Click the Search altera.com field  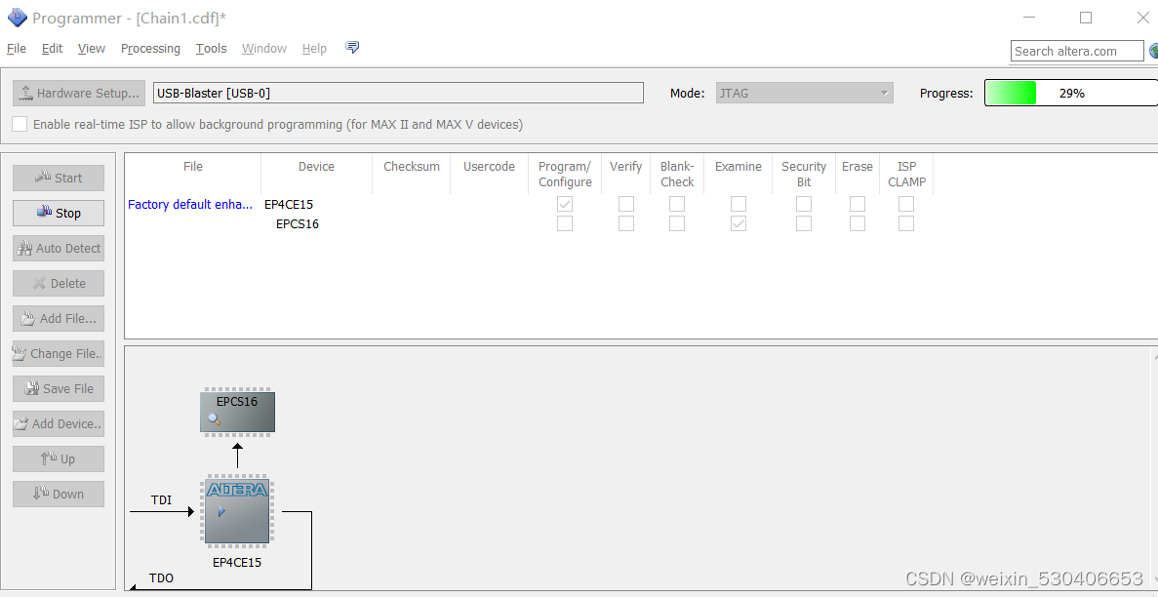[x=1077, y=51]
